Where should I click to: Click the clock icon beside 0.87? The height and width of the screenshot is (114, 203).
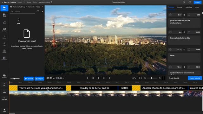[170, 15]
